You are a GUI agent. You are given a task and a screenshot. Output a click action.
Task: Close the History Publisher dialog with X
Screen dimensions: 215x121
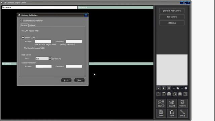86,15
